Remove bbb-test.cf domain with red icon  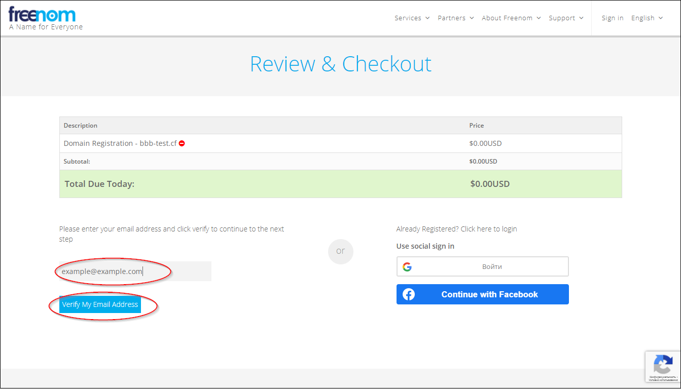tap(182, 143)
